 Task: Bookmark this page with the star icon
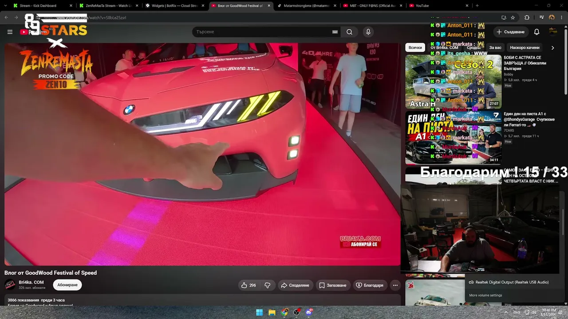coord(513,18)
